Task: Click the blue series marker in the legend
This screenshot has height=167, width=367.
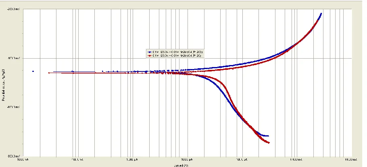Action: click(149, 52)
